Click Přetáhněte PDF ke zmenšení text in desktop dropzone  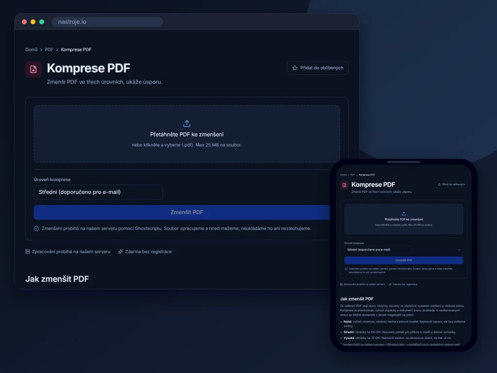(x=187, y=135)
